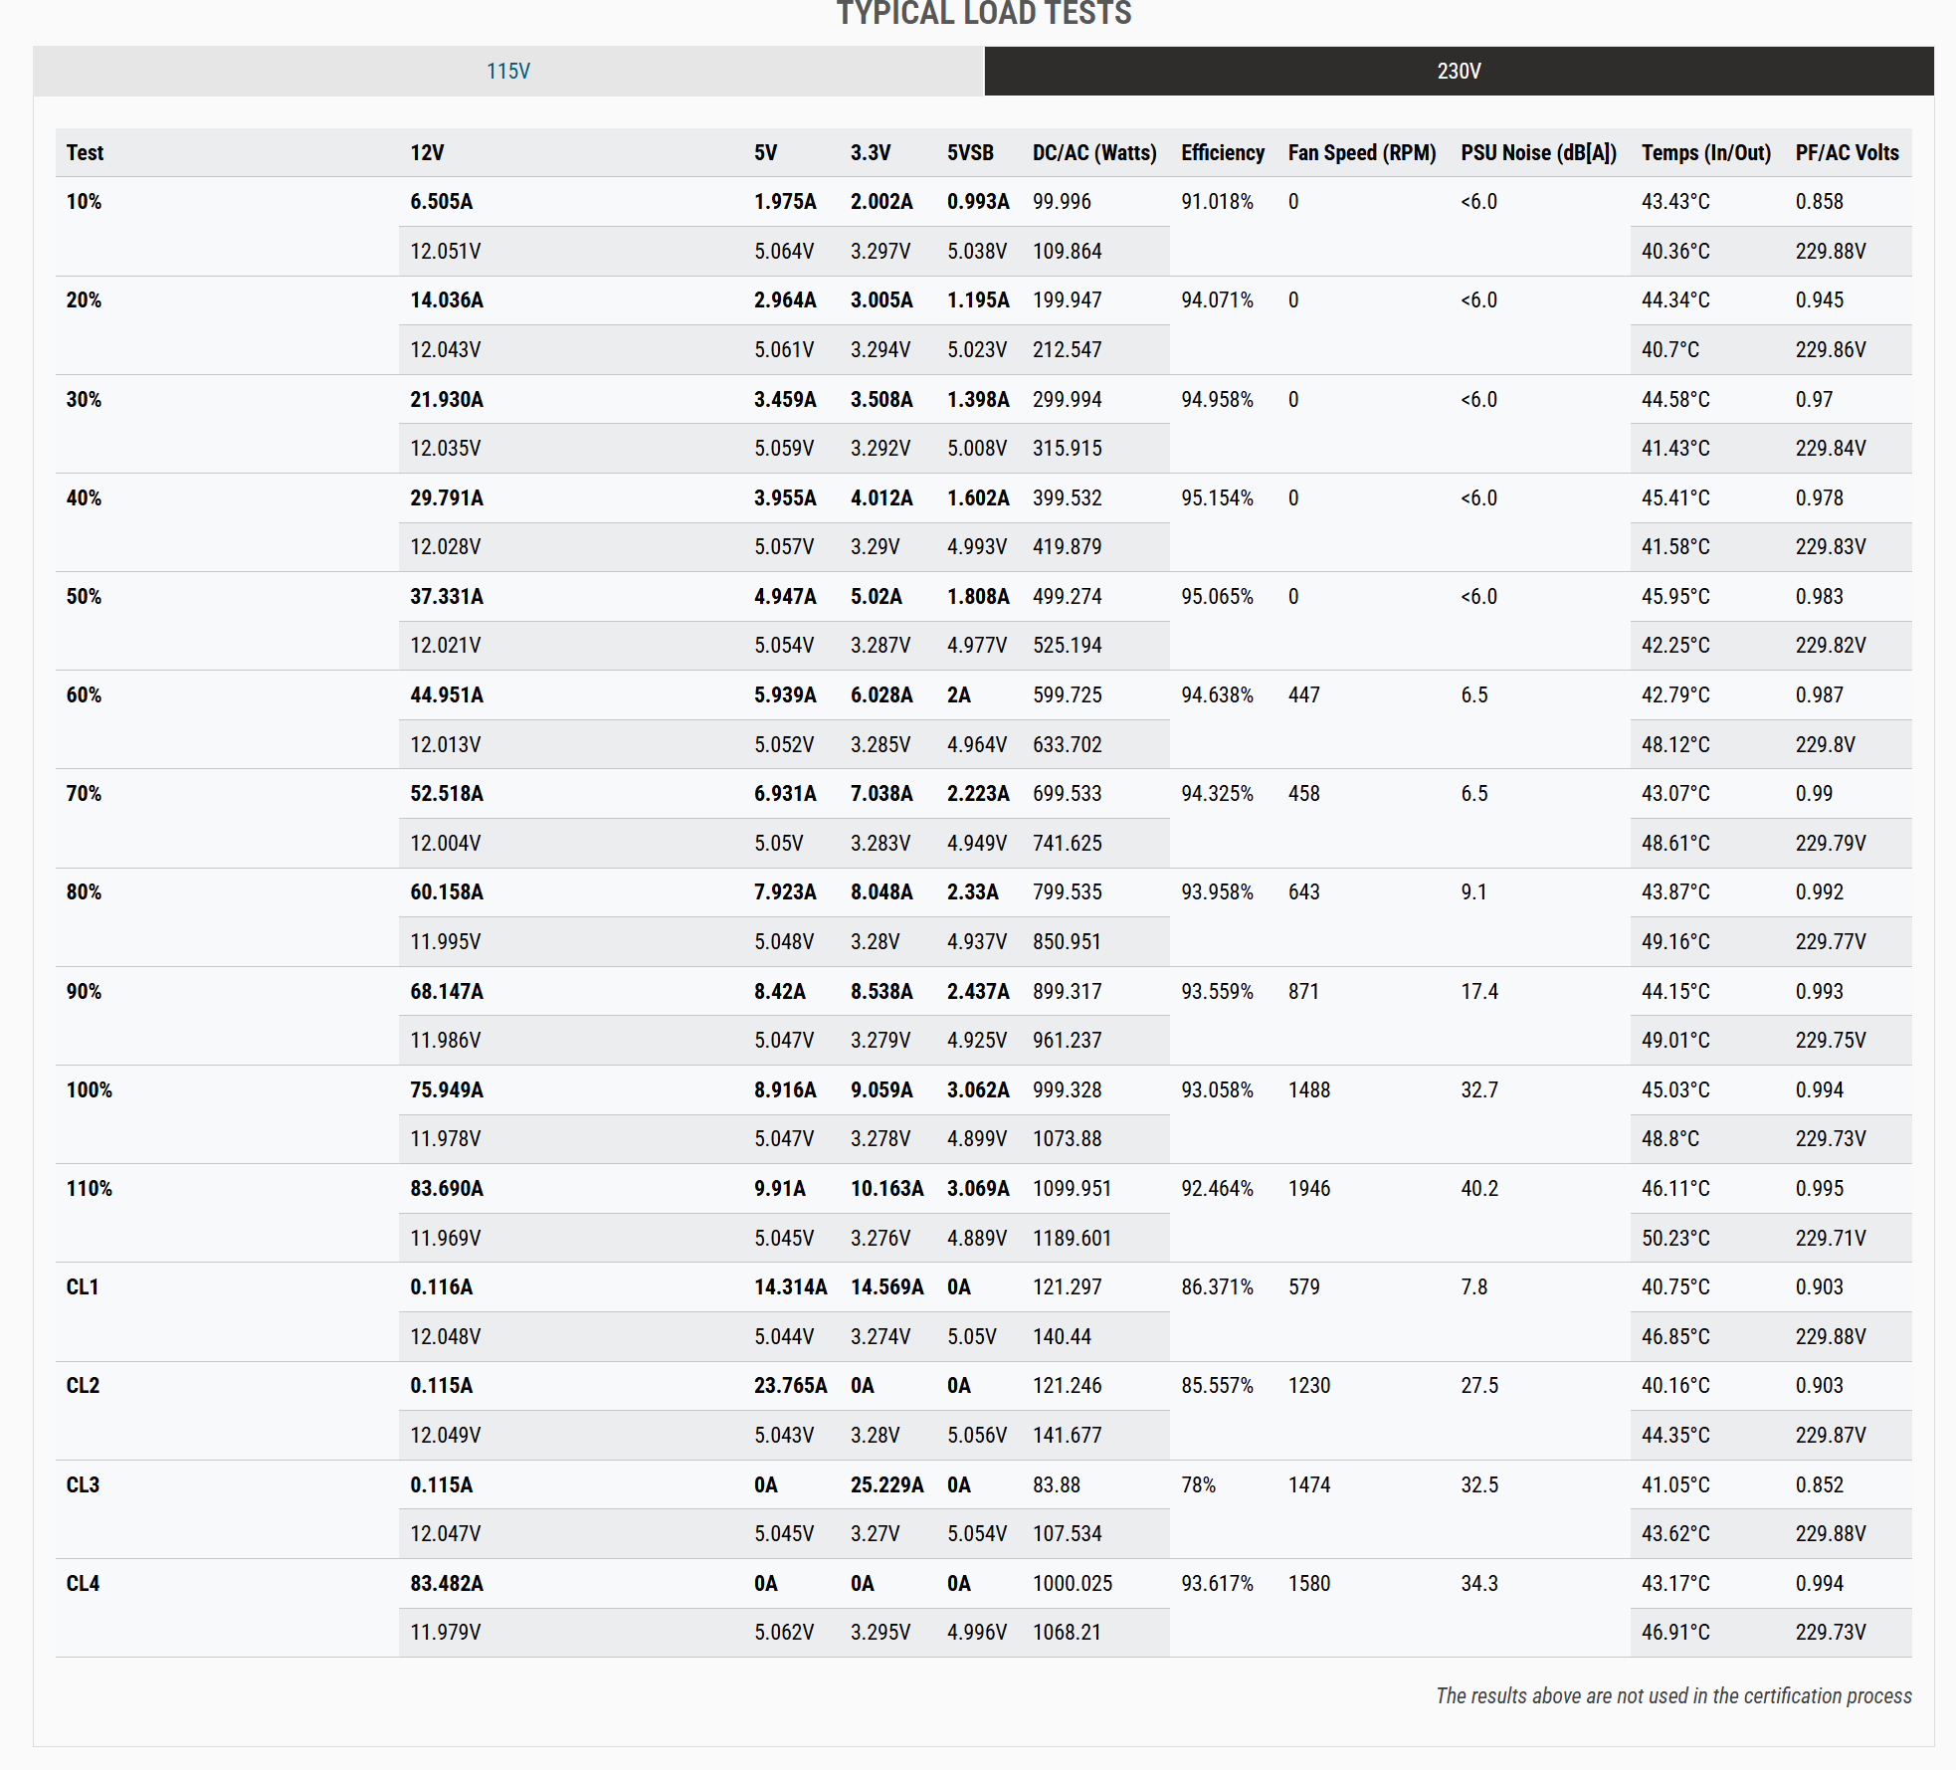1956x1770 pixels.
Task: Click the Efficiency column header
Action: (1222, 153)
